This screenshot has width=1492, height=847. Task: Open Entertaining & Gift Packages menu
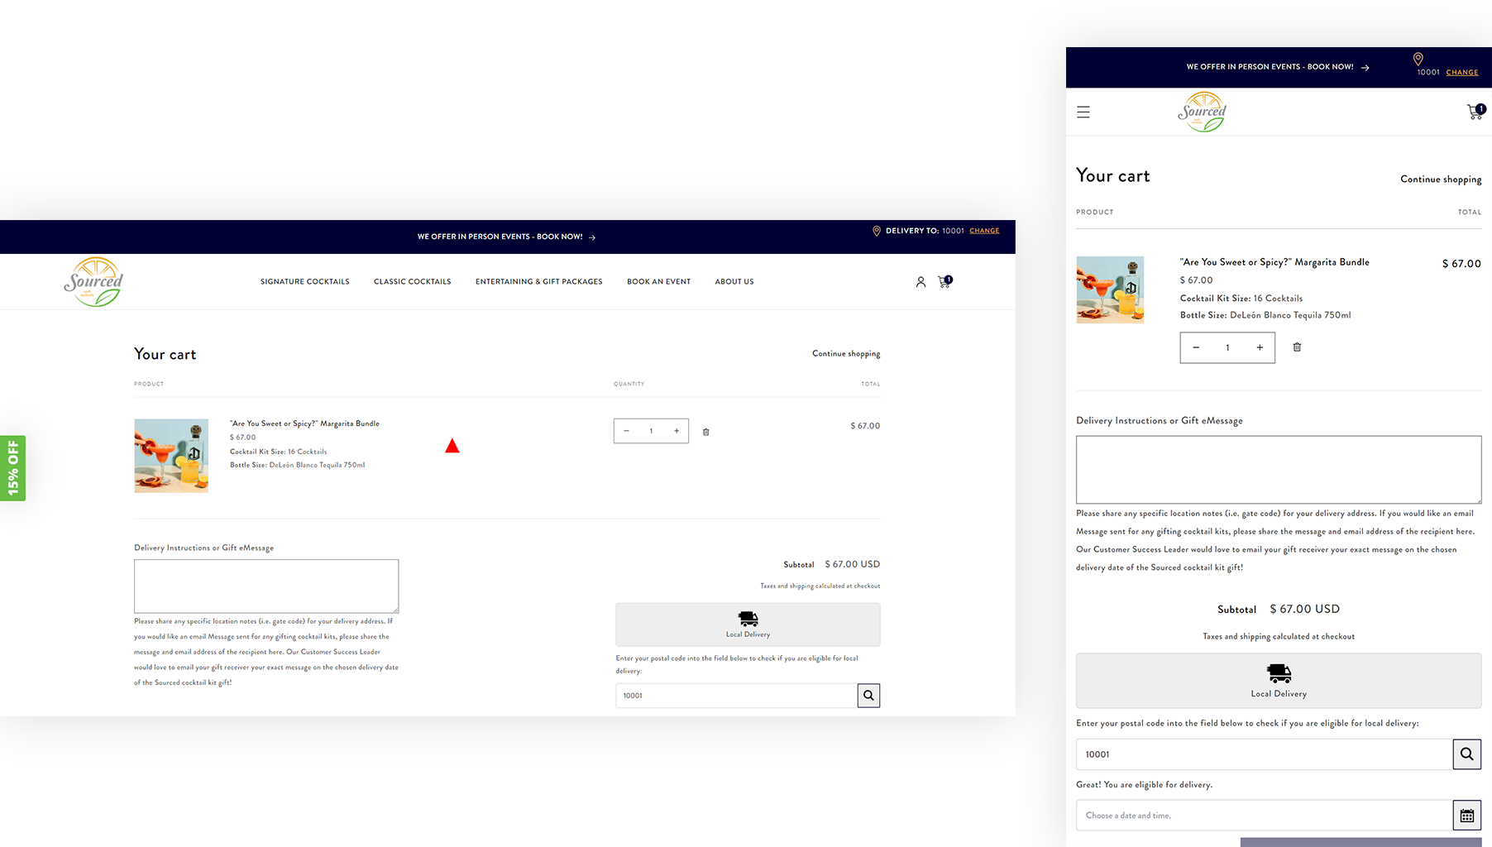tap(538, 282)
